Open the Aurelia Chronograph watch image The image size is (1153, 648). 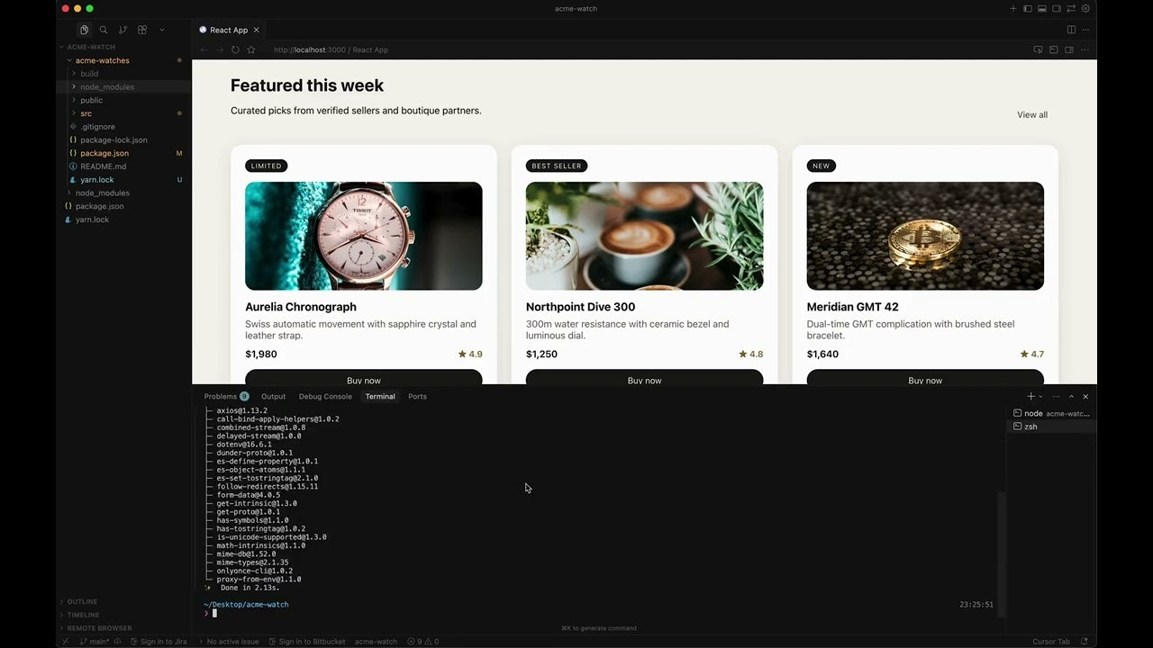click(x=363, y=236)
